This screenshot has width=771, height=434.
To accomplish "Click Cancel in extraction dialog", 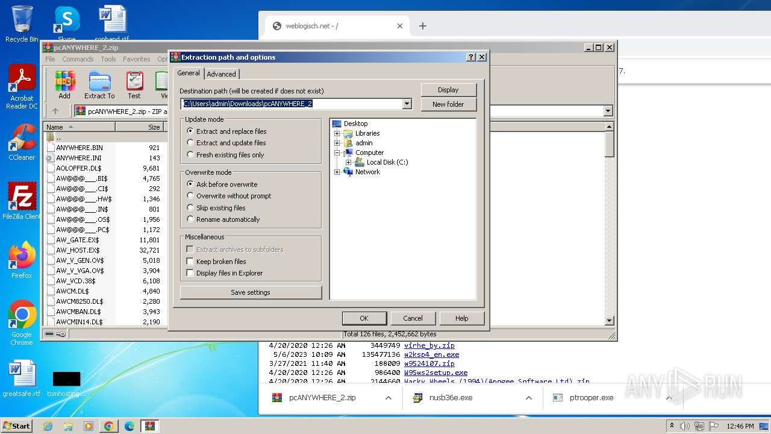I will click(x=413, y=318).
